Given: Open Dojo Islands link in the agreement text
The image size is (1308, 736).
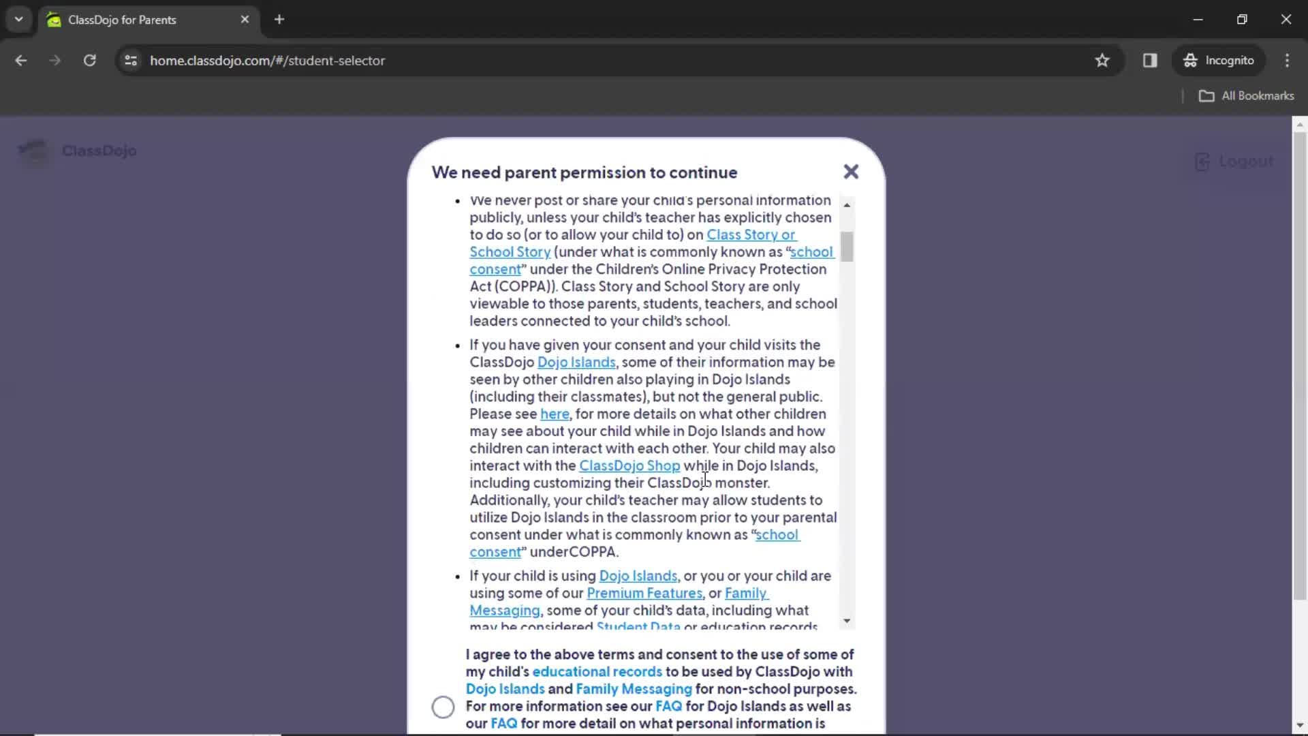Looking at the screenshot, I should point(505,689).
